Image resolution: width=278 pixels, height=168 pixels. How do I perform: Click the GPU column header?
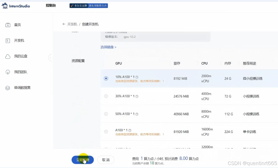click(x=119, y=63)
